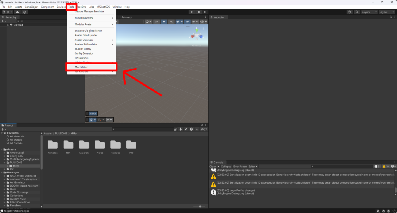
Task: Click the global search magnifier icon
Action: coord(356,12)
